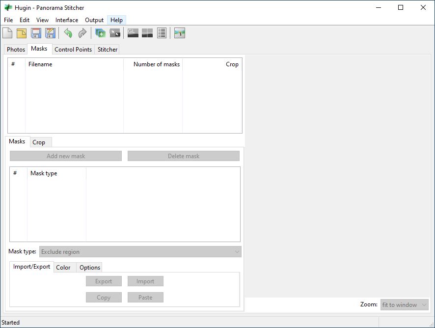Expand the Mask type dropdown
435x328 pixels.
point(140,252)
